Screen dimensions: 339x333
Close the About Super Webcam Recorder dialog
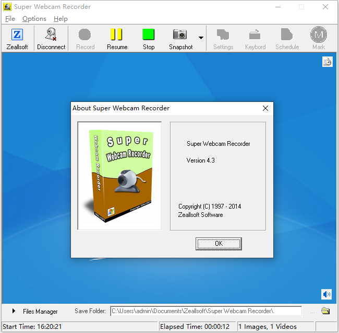tap(265, 108)
